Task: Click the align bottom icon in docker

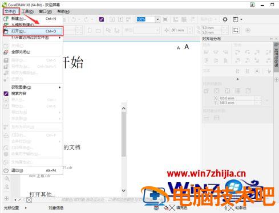Action: (x=225, y=60)
